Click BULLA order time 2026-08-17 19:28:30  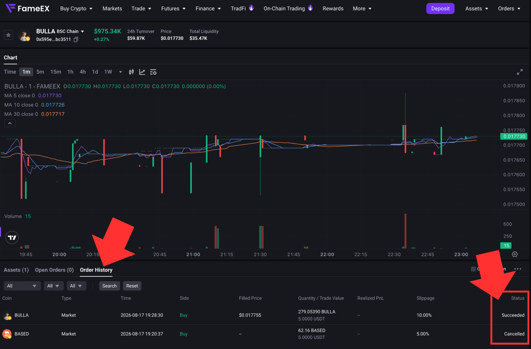[142, 315]
